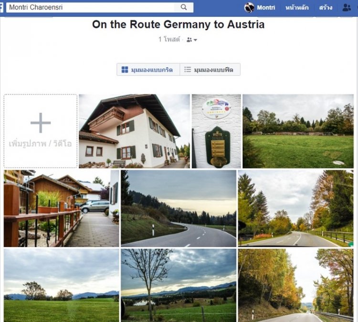Click the plus tile to add photo/video
The image size is (358, 322).
tap(41, 130)
